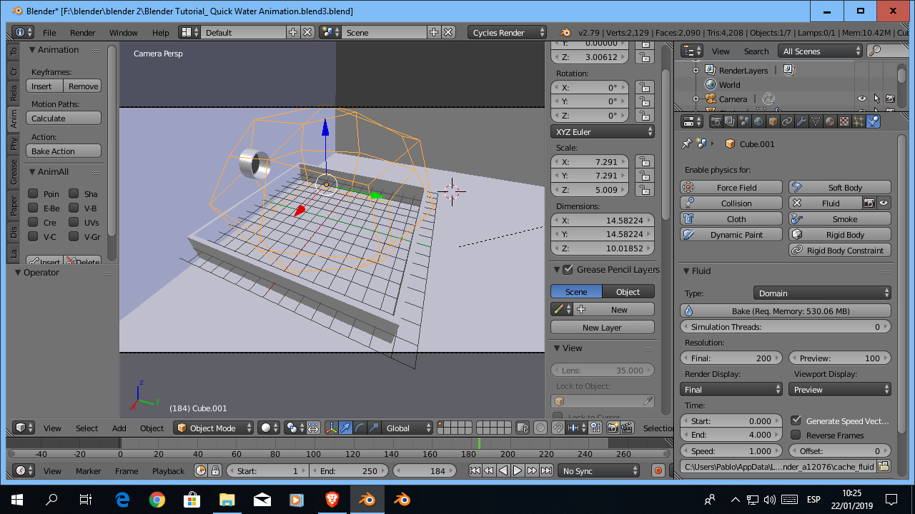Open the Material sphere tab icon

830,121
